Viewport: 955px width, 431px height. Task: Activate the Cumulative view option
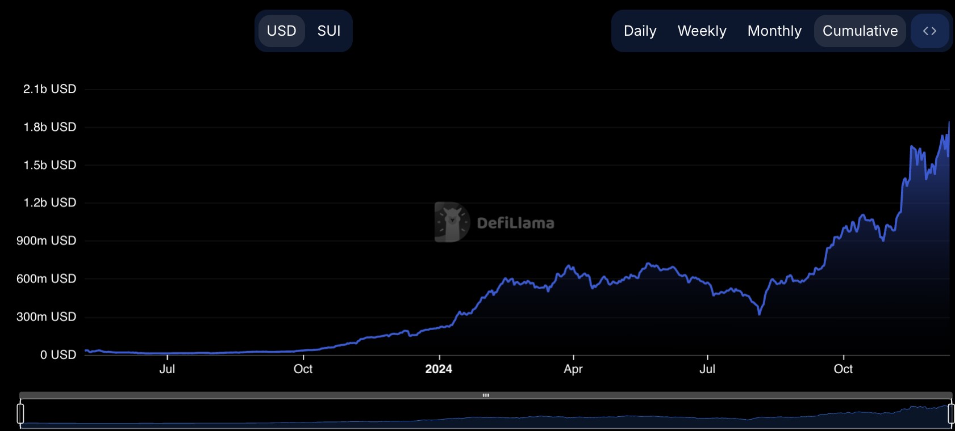(860, 31)
